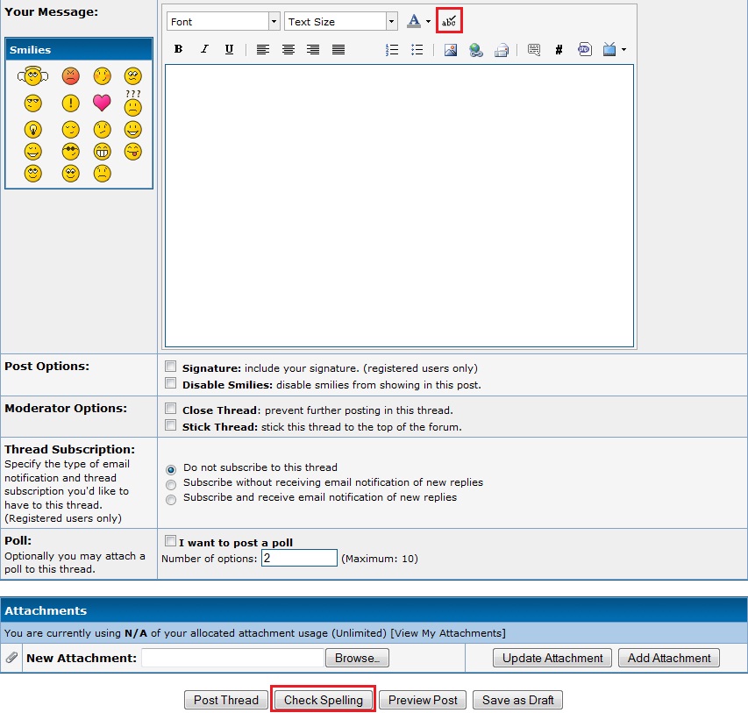Viewport: 748px width, 713px height.
Task: Start a numbered list
Action: tap(392, 50)
